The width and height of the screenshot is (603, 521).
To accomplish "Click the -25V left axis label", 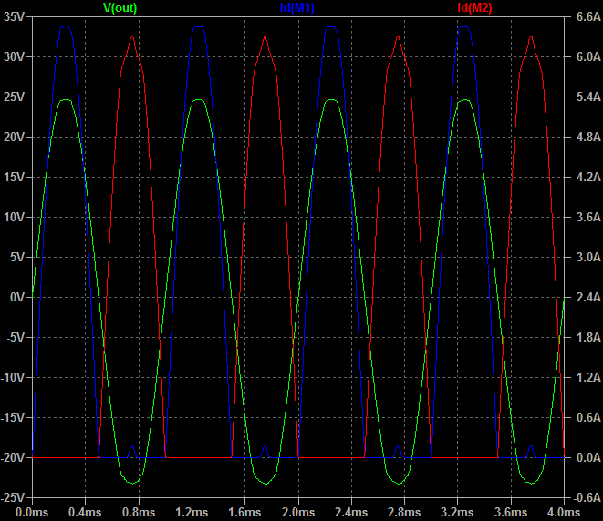I will click(13, 497).
